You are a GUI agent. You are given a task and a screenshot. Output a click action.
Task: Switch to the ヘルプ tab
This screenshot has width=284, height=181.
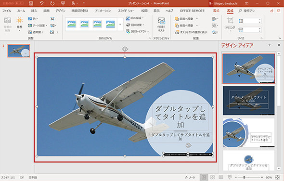(169, 11)
